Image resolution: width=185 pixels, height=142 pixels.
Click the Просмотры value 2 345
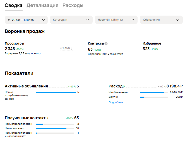(10, 49)
